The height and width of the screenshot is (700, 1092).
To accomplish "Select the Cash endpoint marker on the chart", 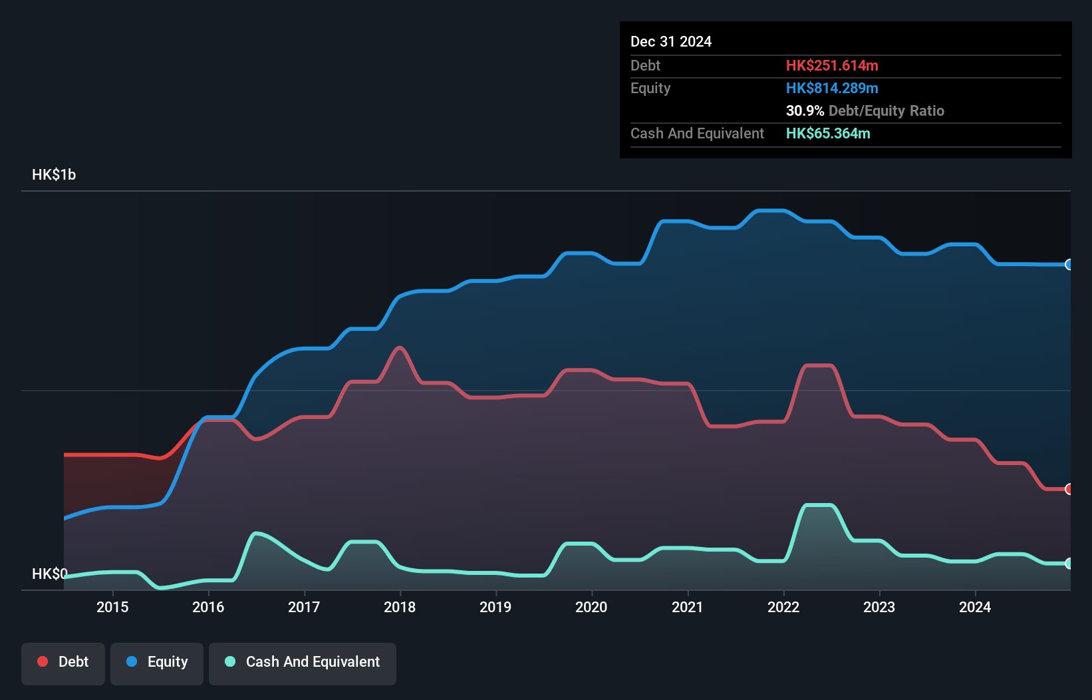I will (x=1069, y=564).
